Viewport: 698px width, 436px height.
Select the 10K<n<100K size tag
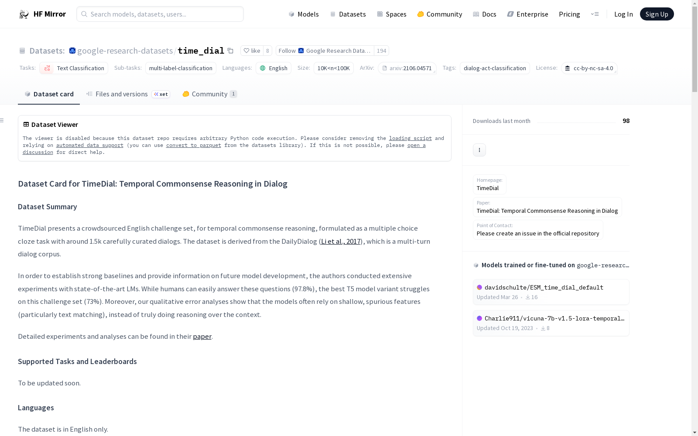(x=334, y=68)
